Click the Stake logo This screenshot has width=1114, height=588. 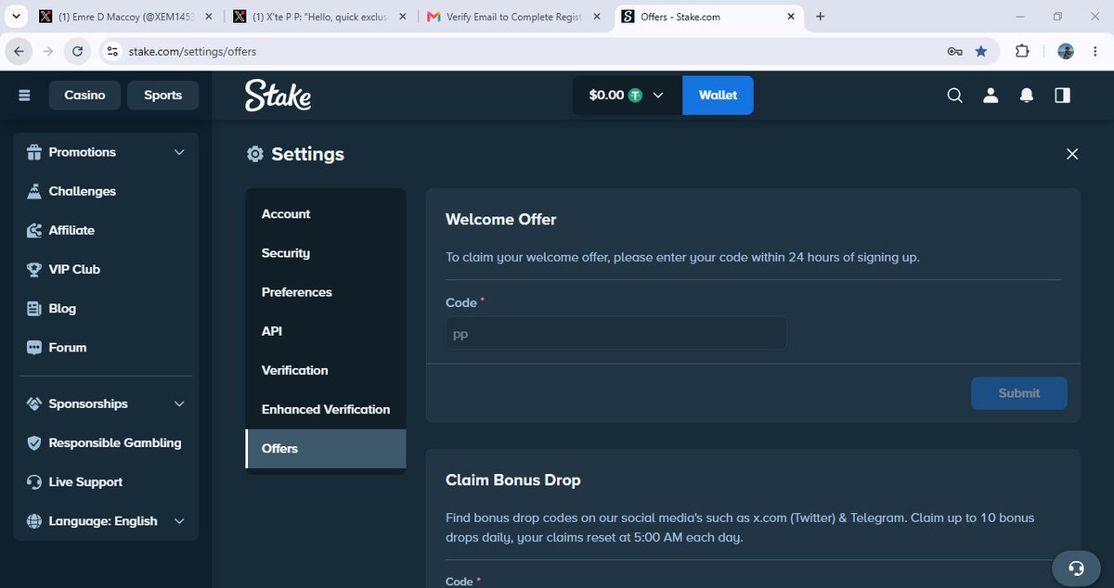click(278, 96)
